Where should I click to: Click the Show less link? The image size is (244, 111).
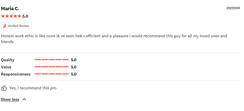tap(10, 100)
